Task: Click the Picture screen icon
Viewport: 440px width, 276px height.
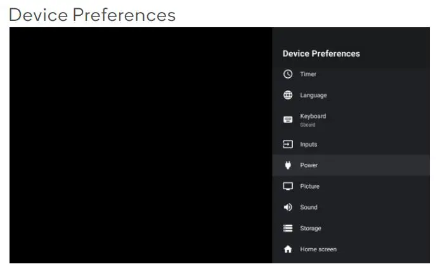Action: tap(288, 186)
